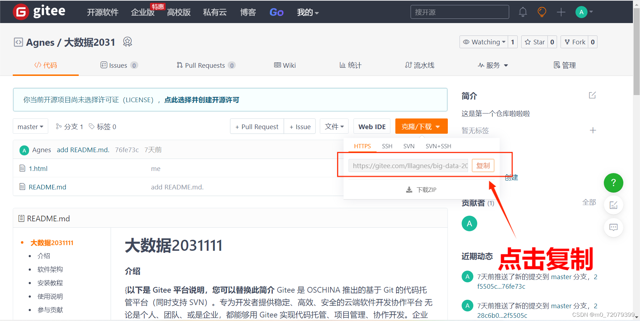Viewport: 640px width, 321px height.
Task: Click the floating edit feedback icon
Action: (x=613, y=205)
